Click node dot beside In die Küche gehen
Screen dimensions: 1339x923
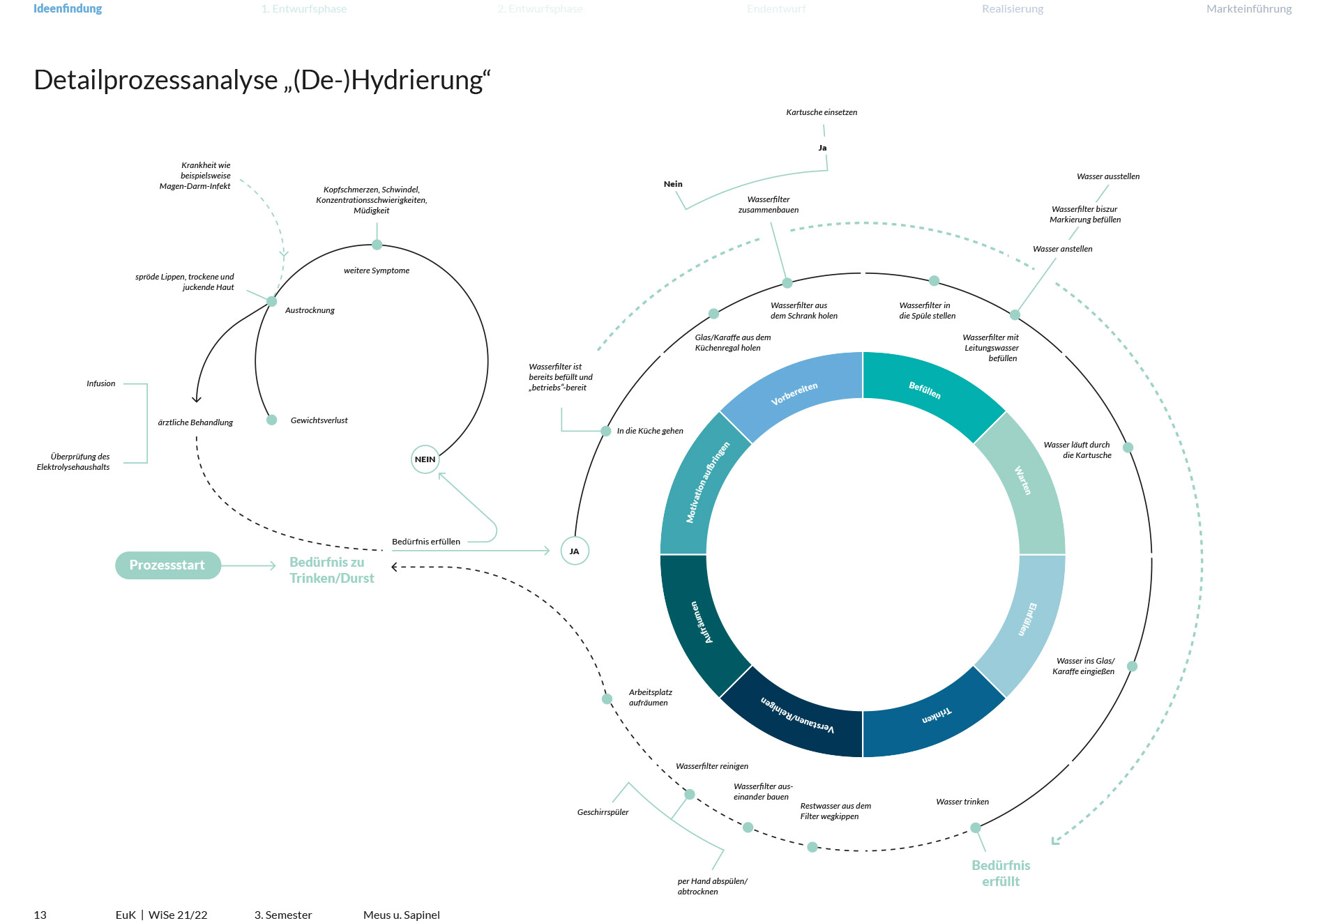[x=606, y=432]
